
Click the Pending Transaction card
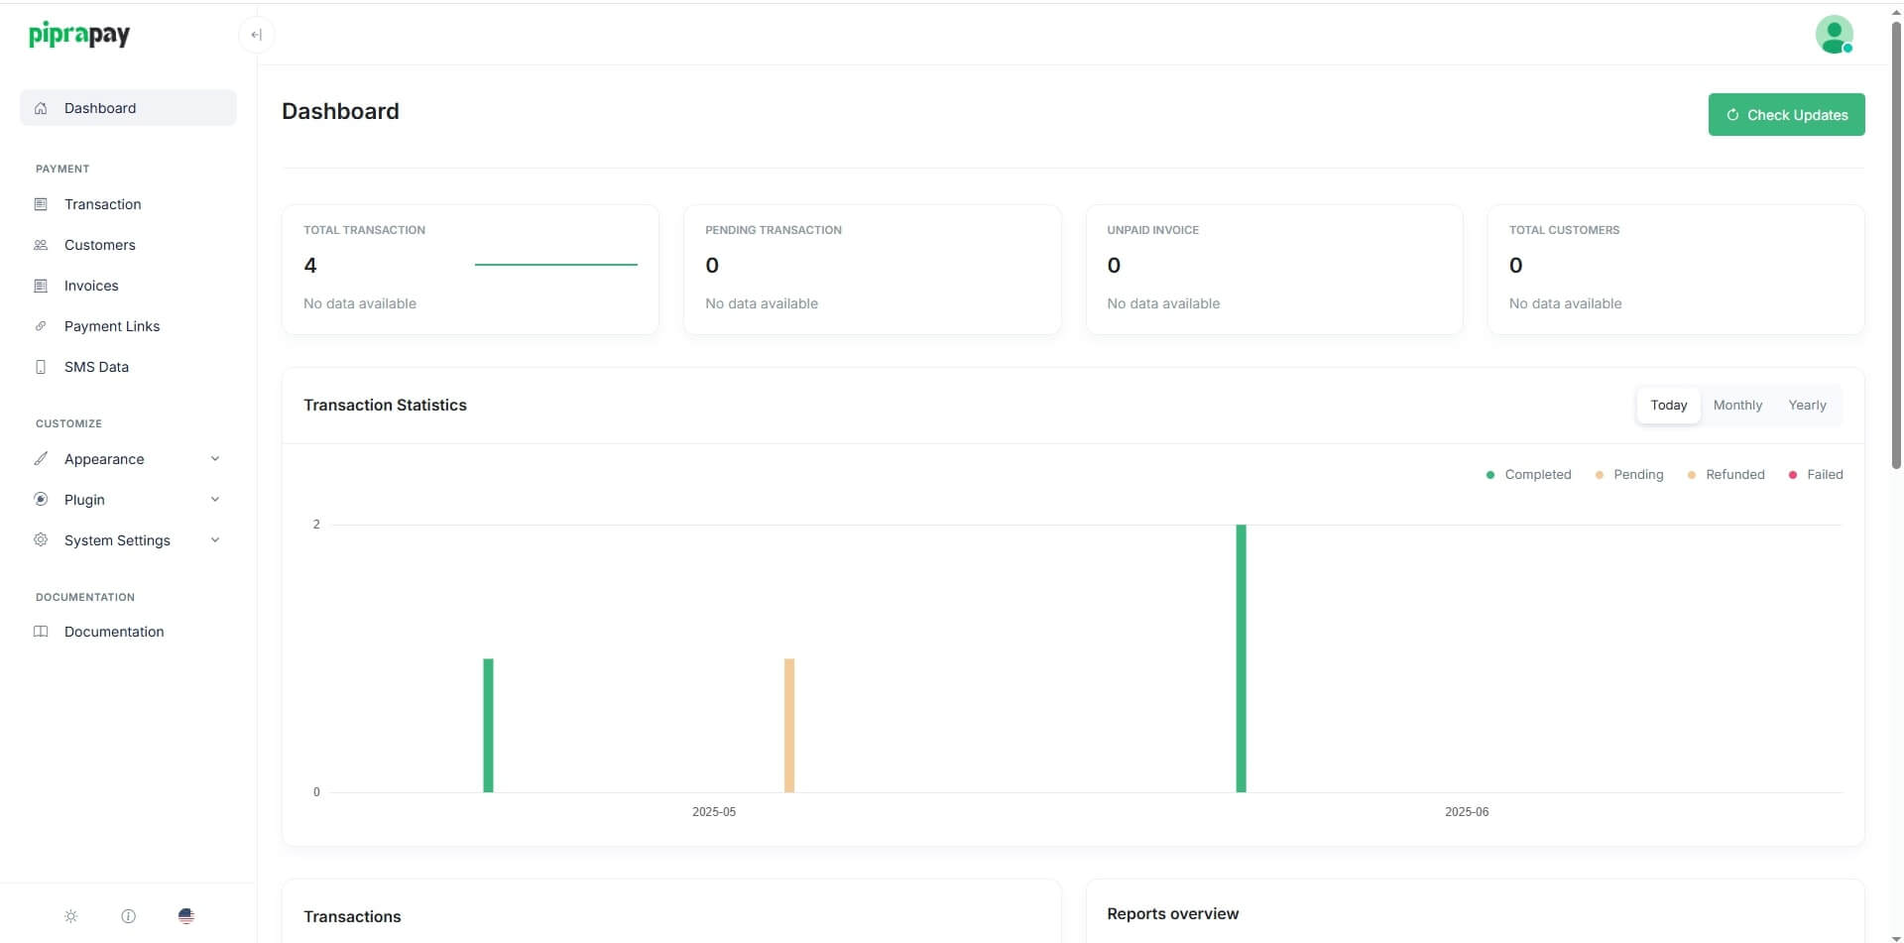(x=873, y=270)
